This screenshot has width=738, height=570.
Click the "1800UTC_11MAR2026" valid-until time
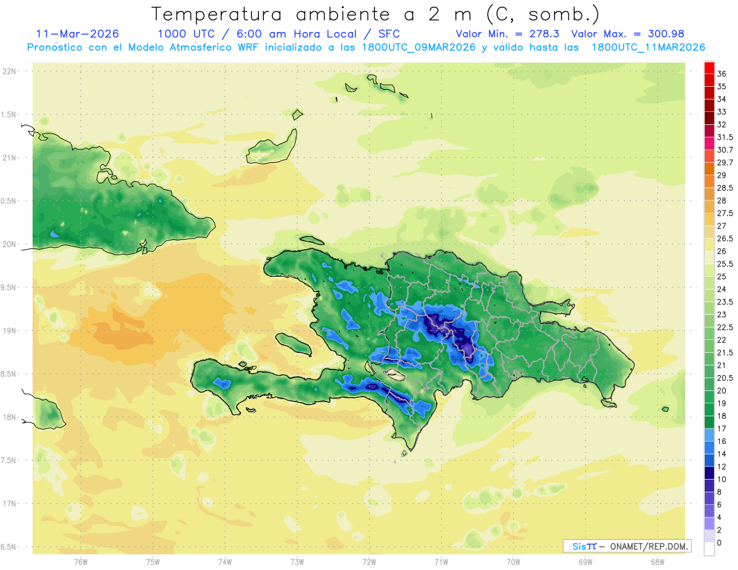(x=648, y=47)
